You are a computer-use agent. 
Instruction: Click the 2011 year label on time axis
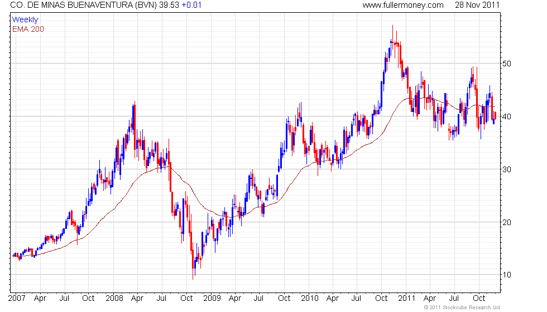[x=407, y=299]
